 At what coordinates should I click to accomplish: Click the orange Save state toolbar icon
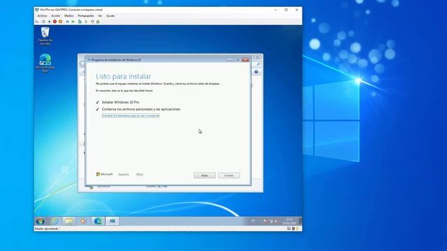(x=61, y=22)
